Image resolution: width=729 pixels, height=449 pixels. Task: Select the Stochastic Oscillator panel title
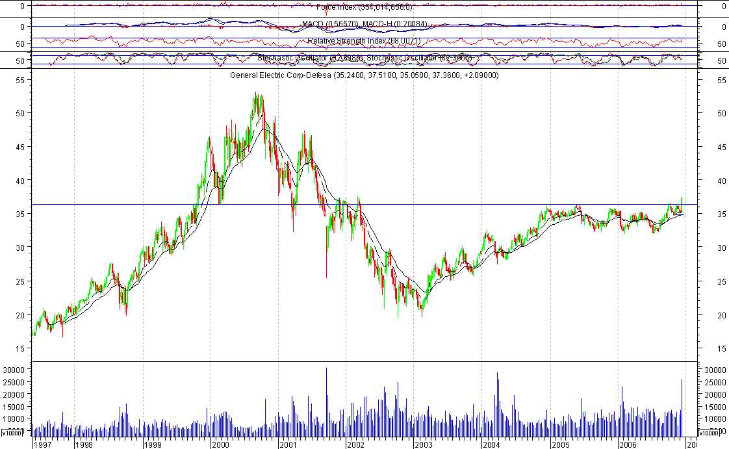[x=364, y=58]
